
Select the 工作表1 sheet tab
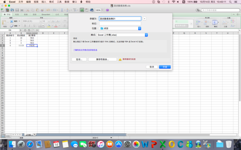click(x=29, y=135)
